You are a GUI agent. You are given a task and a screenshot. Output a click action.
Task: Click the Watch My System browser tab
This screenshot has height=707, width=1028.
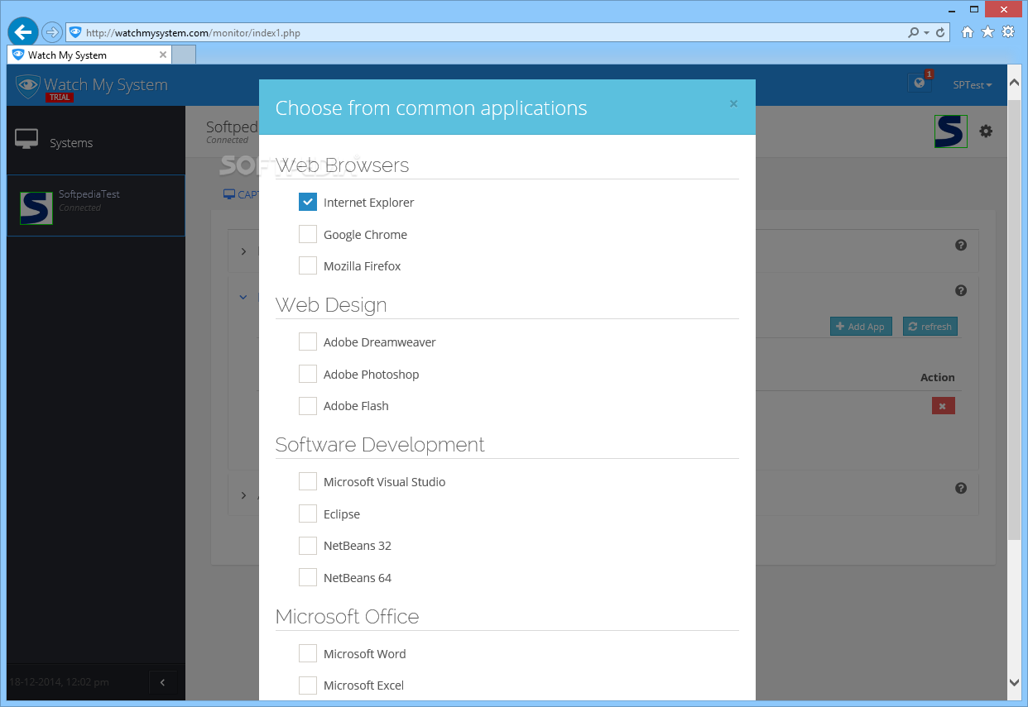point(89,55)
